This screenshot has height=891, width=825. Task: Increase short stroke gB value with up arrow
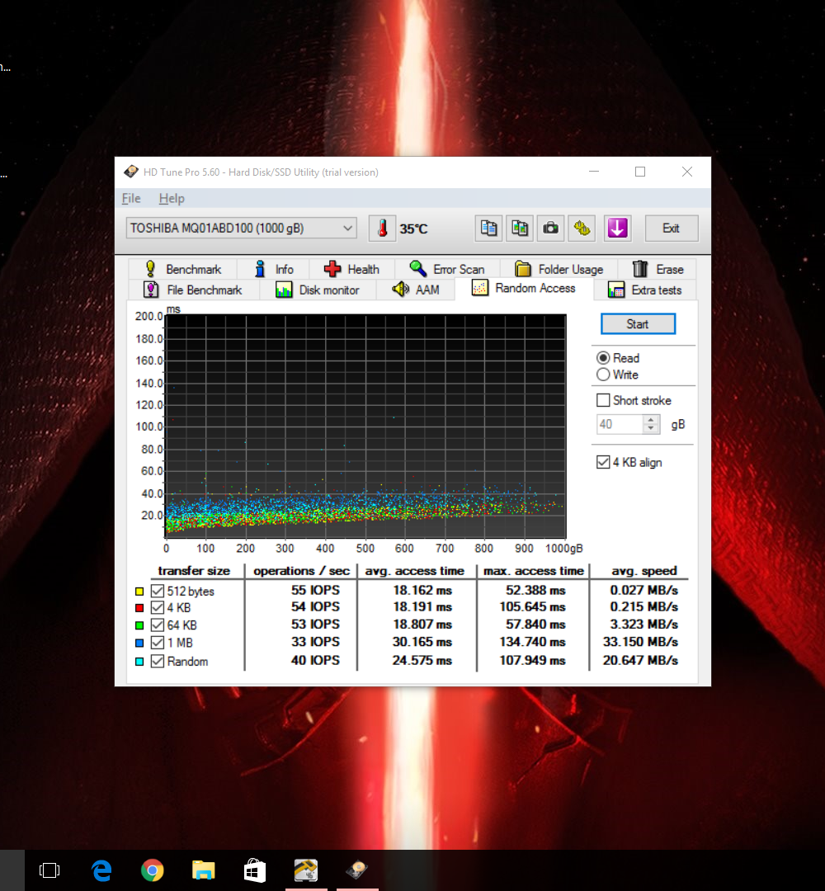651,420
